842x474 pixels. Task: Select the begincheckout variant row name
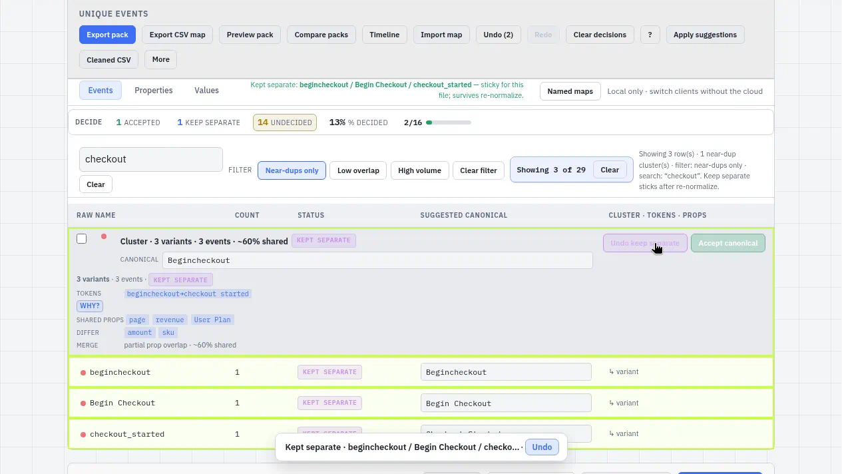120,372
